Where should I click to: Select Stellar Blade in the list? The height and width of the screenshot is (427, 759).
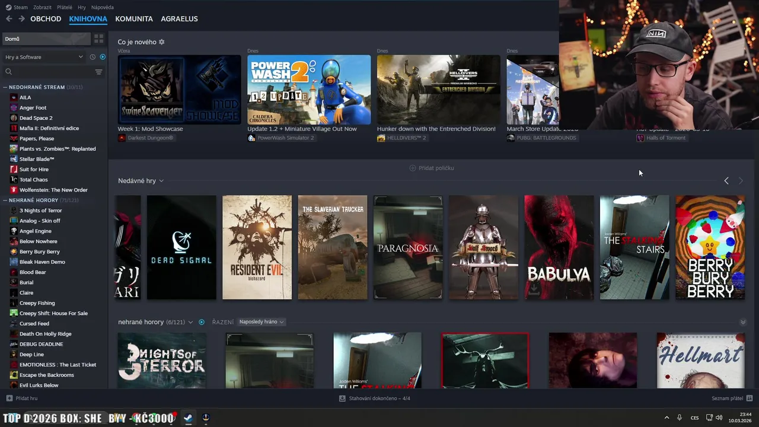pyautogui.click(x=37, y=159)
